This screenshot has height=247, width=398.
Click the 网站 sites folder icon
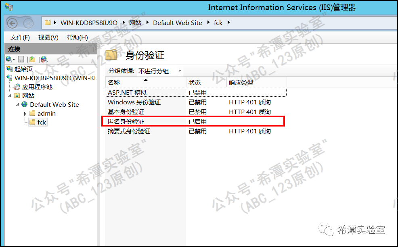coord(17,95)
